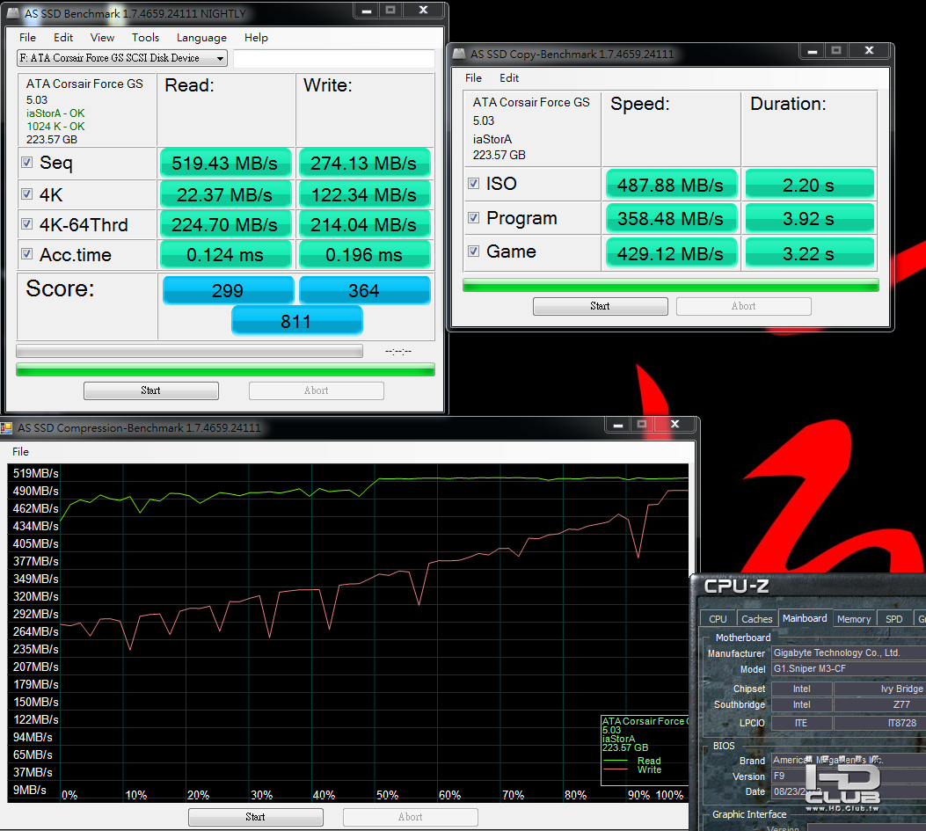The height and width of the screenshot is (831, 926).
Task: Open File menu in Copy-Benchmark window
Action: (x=473, y=78)
